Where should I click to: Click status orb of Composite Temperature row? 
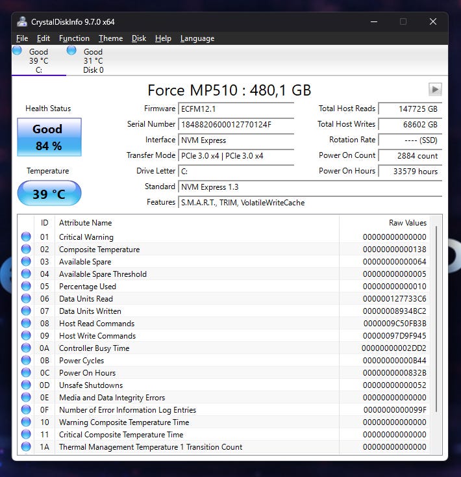point(26,249)
